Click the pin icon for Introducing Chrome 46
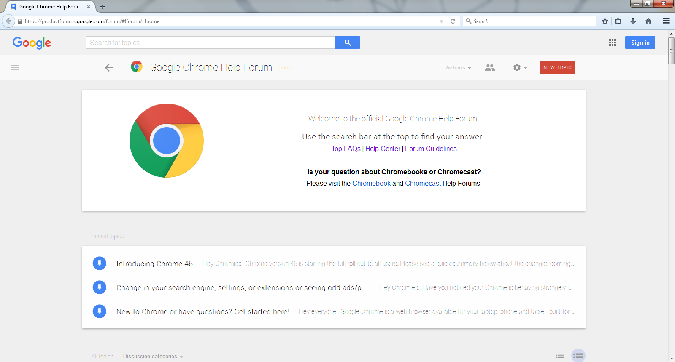This screenshot has width=675, height=362. pos(100,264)
